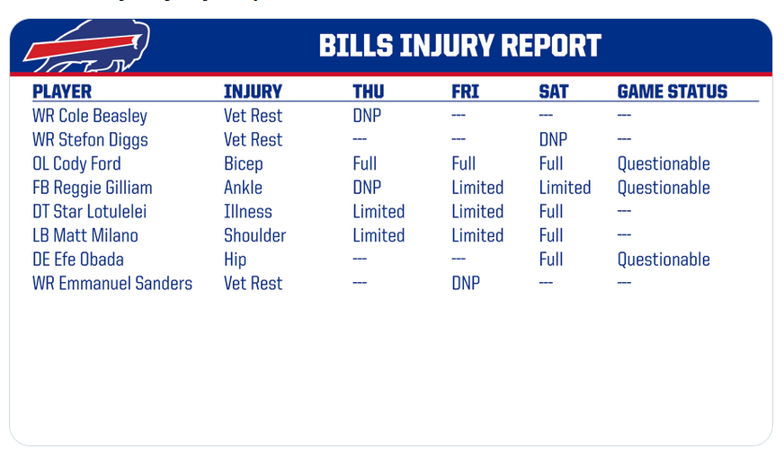Click Cody Ford's Questionable game status
The width and height of the screenshot is (784, 458).
click(664, 163)
